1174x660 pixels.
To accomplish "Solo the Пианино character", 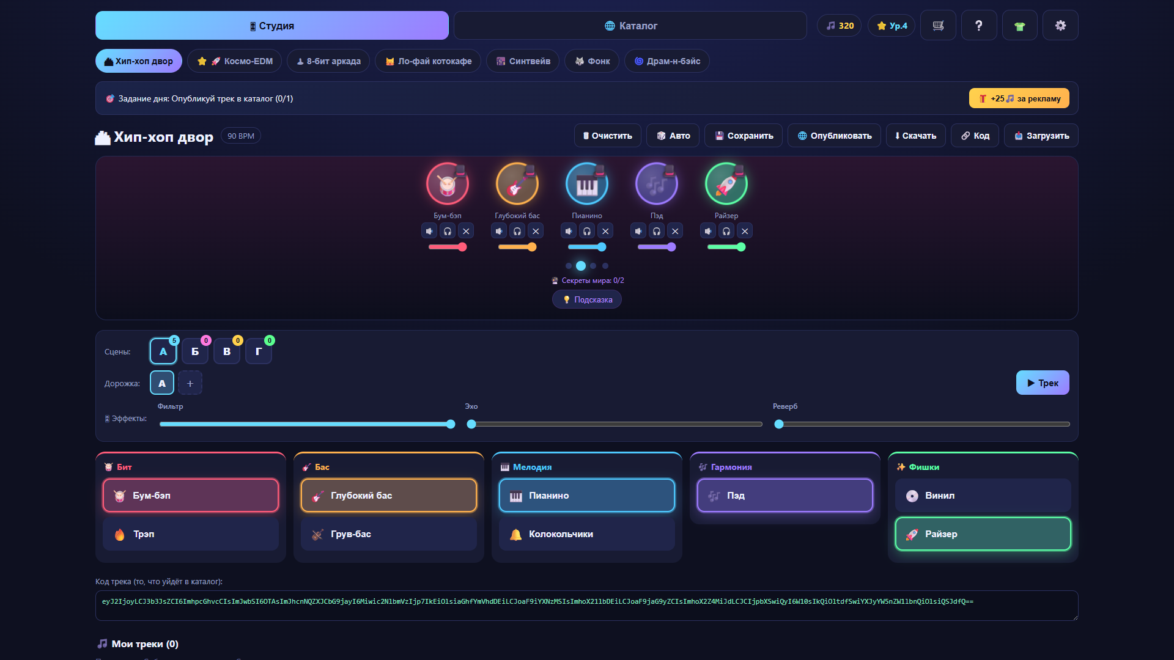I will coord(587,231).
